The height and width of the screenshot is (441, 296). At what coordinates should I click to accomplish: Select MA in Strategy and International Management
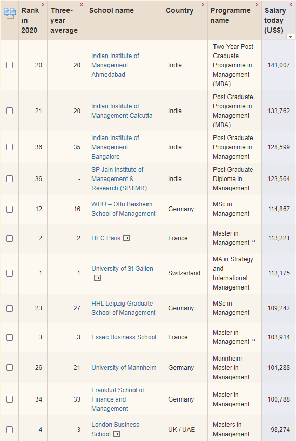coord(233,273)
